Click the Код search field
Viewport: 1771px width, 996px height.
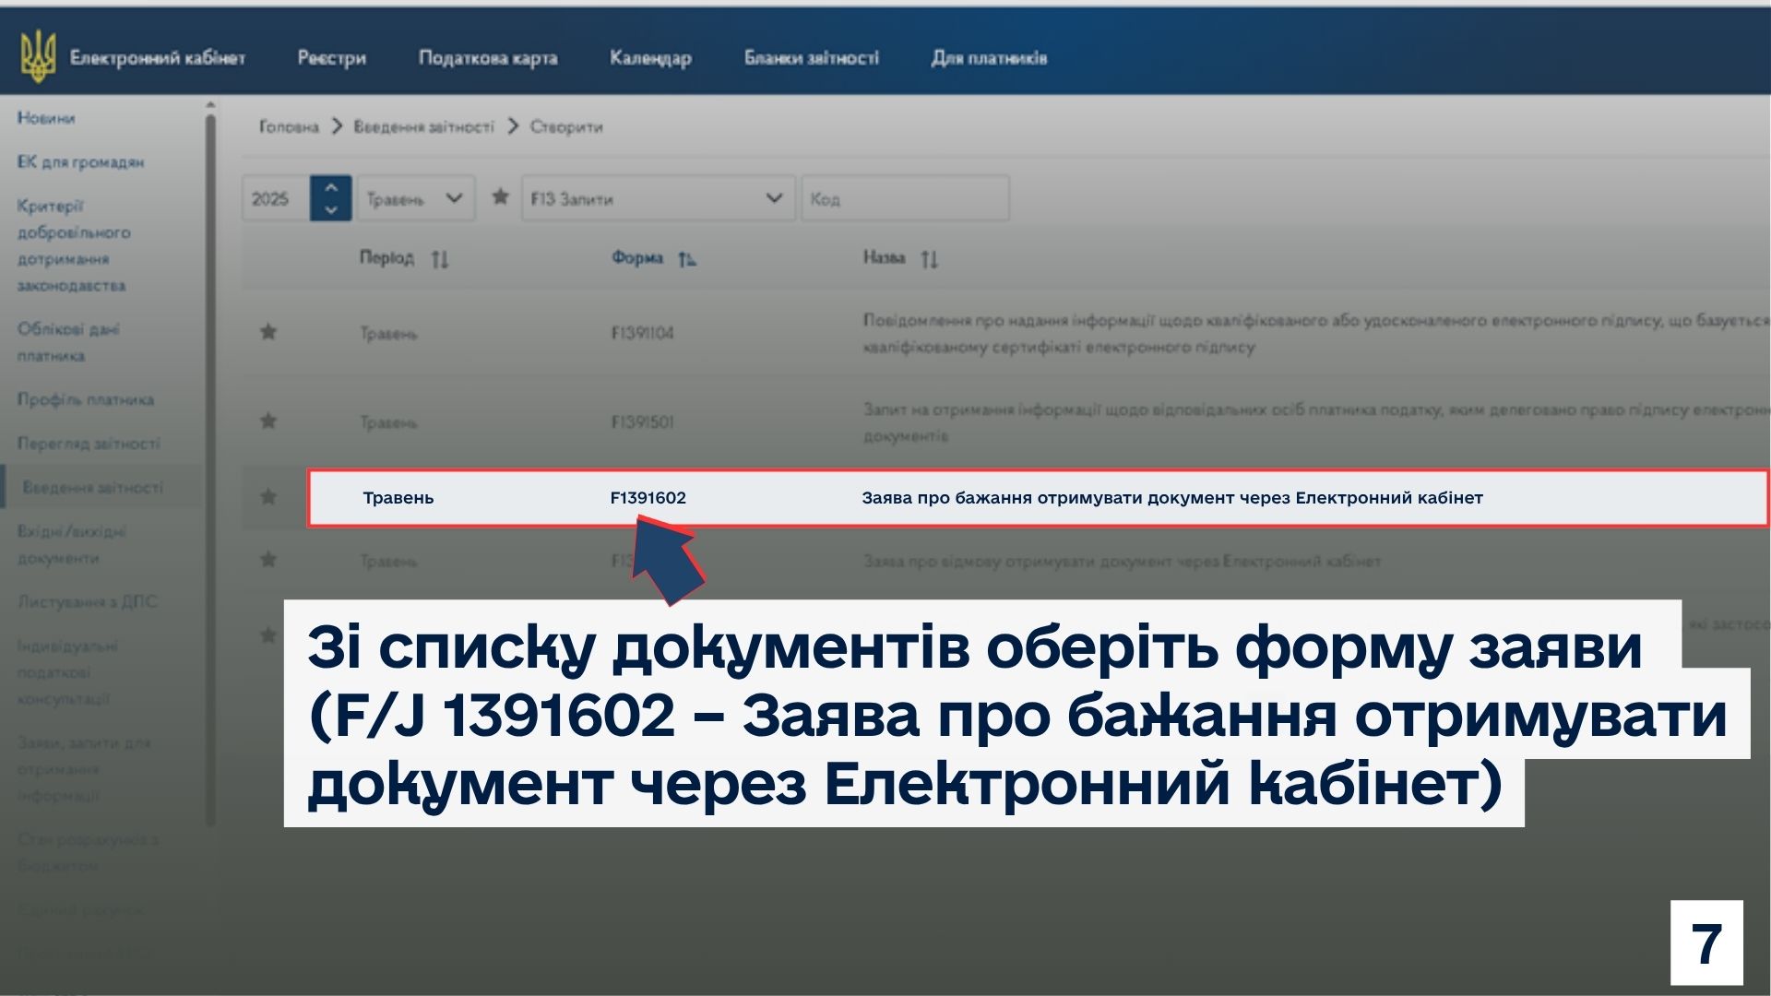click(x=906, y=198)
